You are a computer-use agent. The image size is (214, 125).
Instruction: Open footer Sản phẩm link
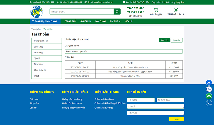click(34, 103)
